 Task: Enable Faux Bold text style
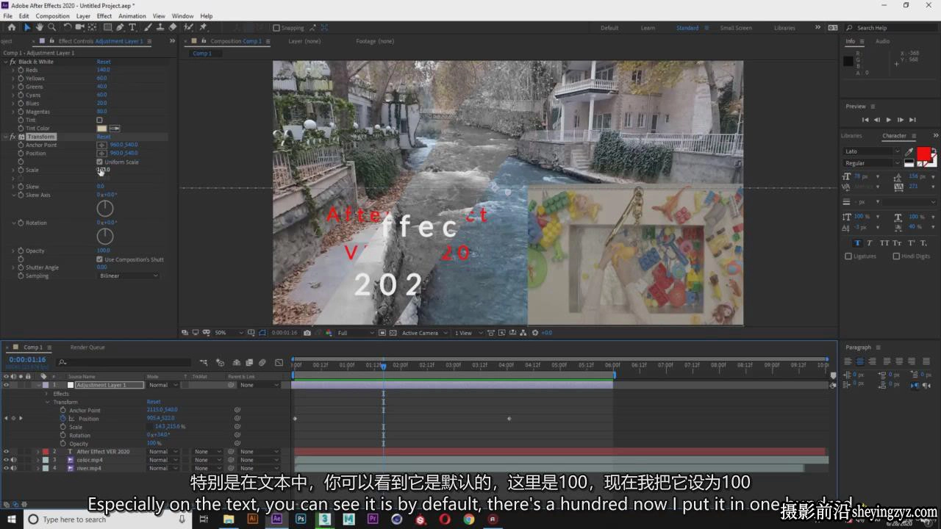[857, 243]
